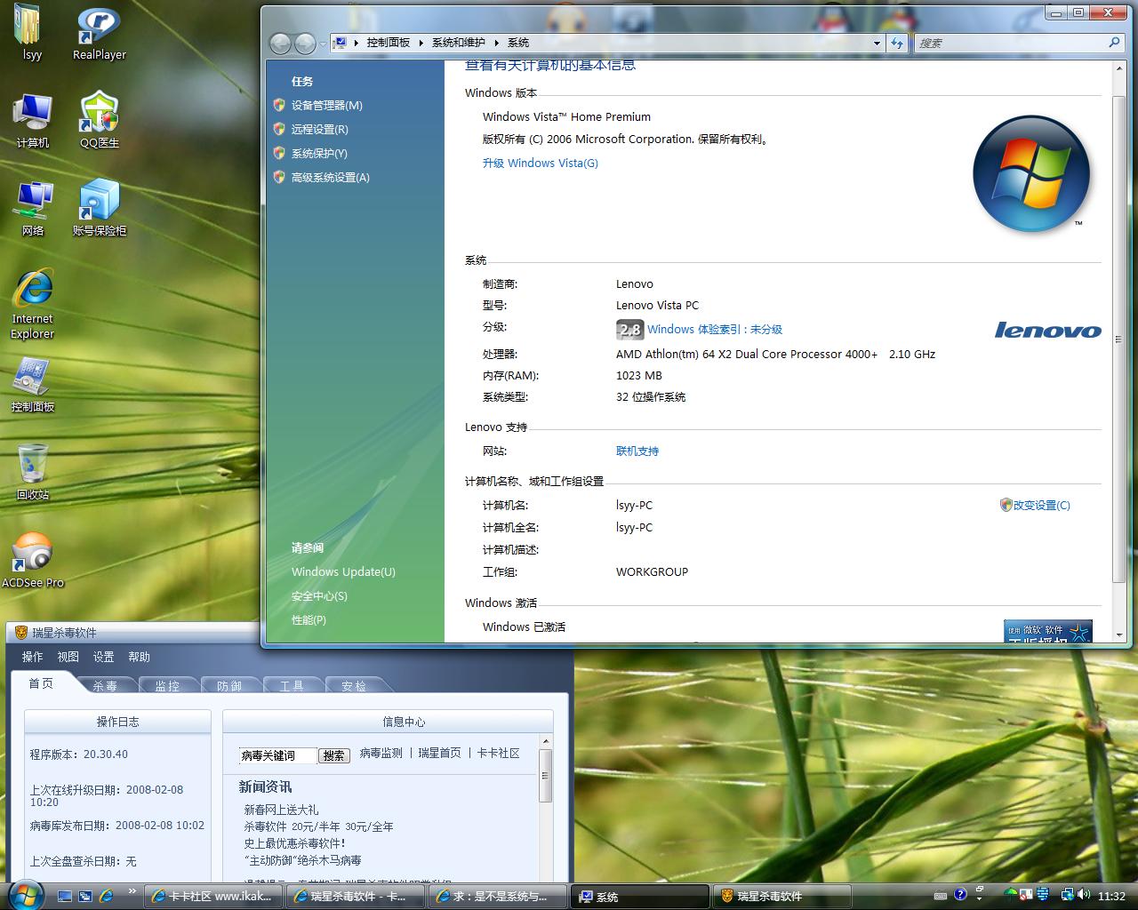Show hidden quick launch items chevron
Image resolution: width=1138 pixels, height=910 pixels.
click(132, 890)
